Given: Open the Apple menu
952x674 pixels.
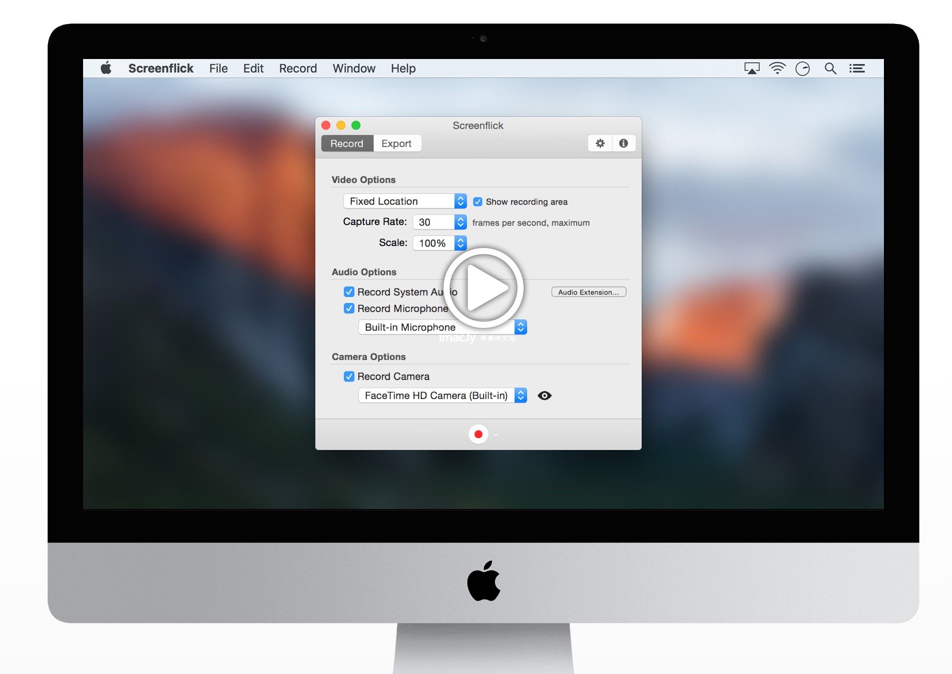Looking at the screenshot, I should (106, 68).
